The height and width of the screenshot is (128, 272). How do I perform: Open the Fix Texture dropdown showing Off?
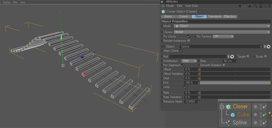pyautogui.click(x=223, y=37)
